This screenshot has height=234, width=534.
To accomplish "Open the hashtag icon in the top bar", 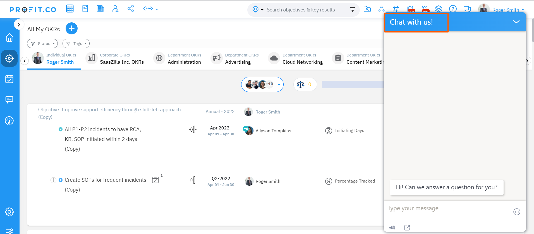I will [396, 9].
